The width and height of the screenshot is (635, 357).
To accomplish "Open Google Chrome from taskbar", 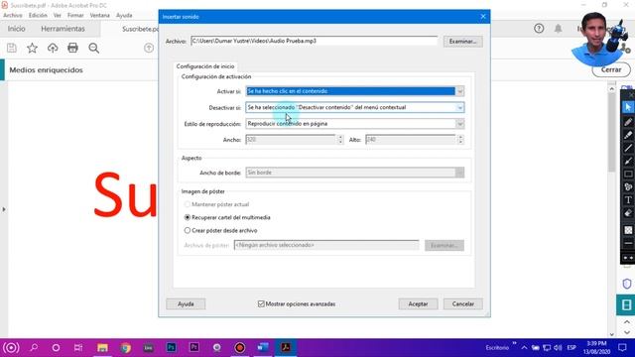I will [x=126, y=348].
